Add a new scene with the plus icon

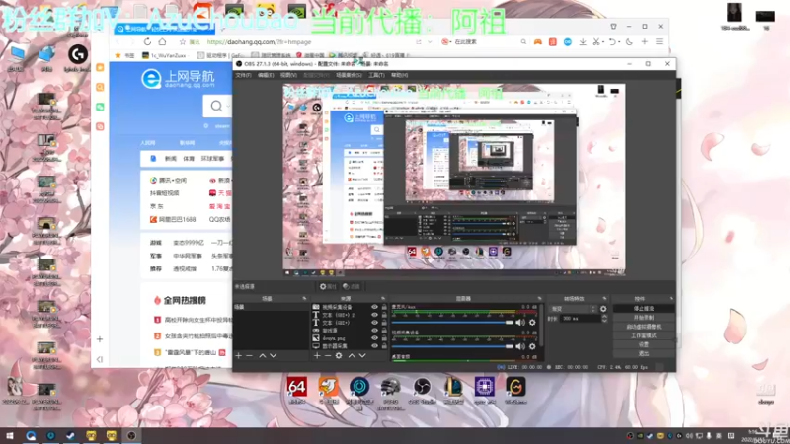click(x=239, y=356)
